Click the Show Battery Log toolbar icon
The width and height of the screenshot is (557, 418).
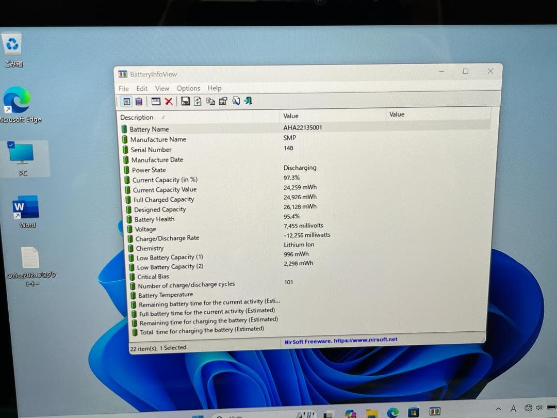tap(139, 101)
